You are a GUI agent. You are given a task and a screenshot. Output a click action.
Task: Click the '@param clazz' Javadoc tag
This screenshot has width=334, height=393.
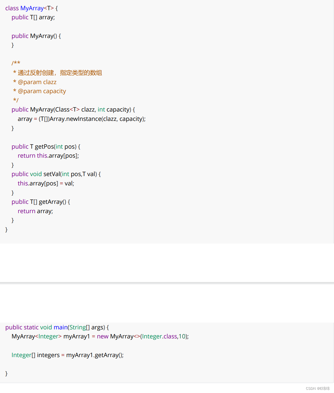tap(37, 82)
